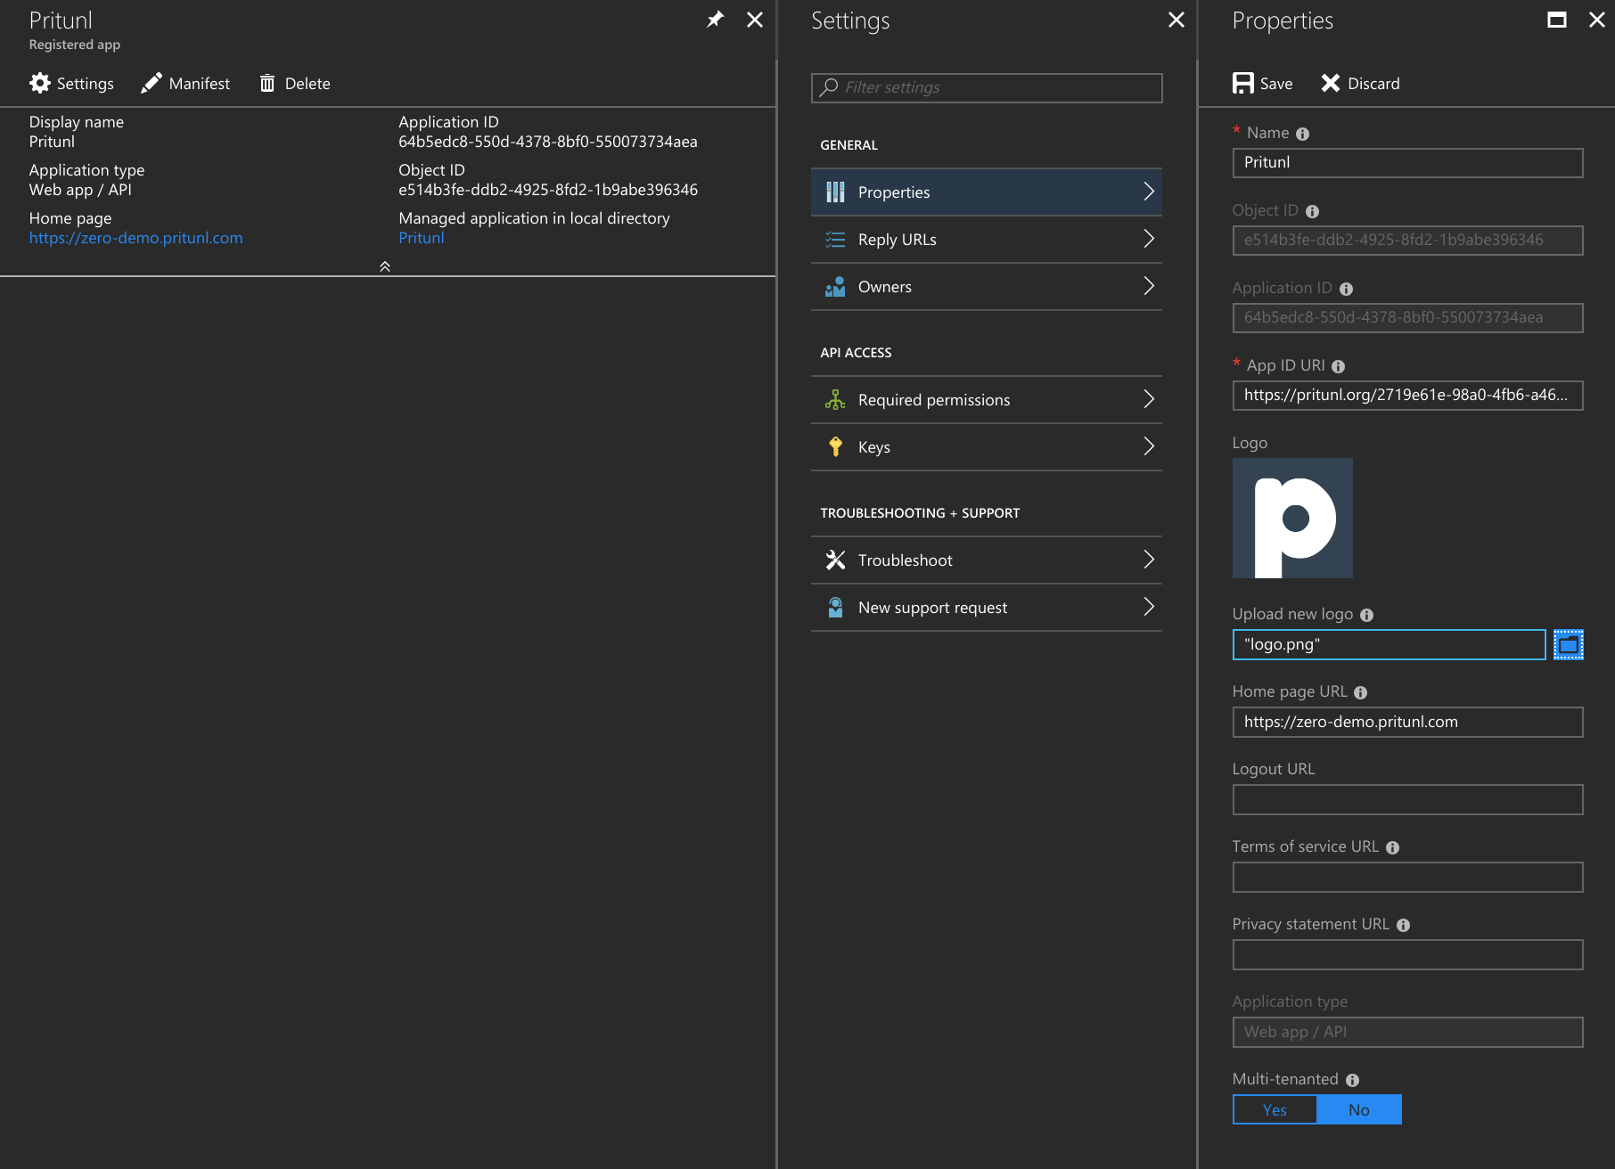Click the empty Logout URL field
This screenshot has height=1169, width=1615.
pos(1407,799)
